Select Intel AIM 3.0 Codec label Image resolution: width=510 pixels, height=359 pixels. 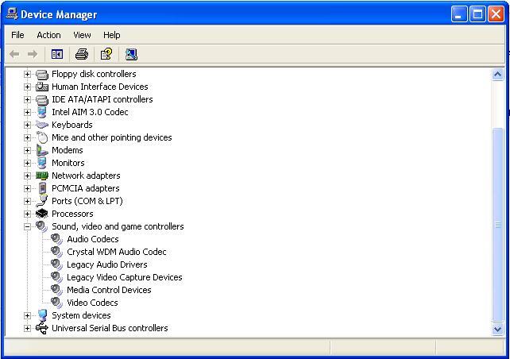[x=90, y=112]
